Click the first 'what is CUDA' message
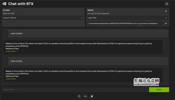 click(x=88, y=33)
